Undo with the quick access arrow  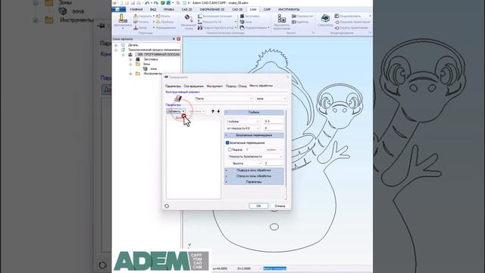[147, 3]
